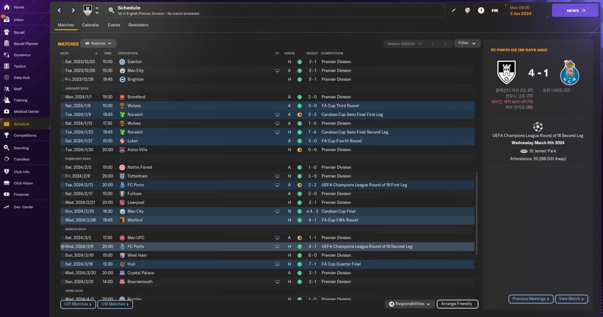This screenshot has width=603, height=317.
Task: Select the West Ham match row marker
Action: point(63,255)
